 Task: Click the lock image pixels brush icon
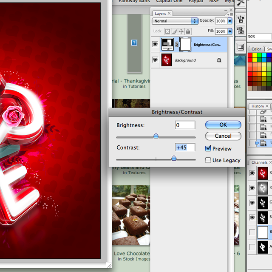174,31
